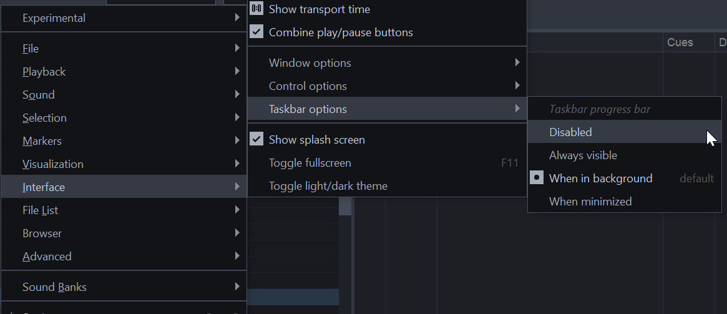727x314 pixels.
Task: Toggle Combine play/pause buttons checkbox
Action: coord(256,32)
